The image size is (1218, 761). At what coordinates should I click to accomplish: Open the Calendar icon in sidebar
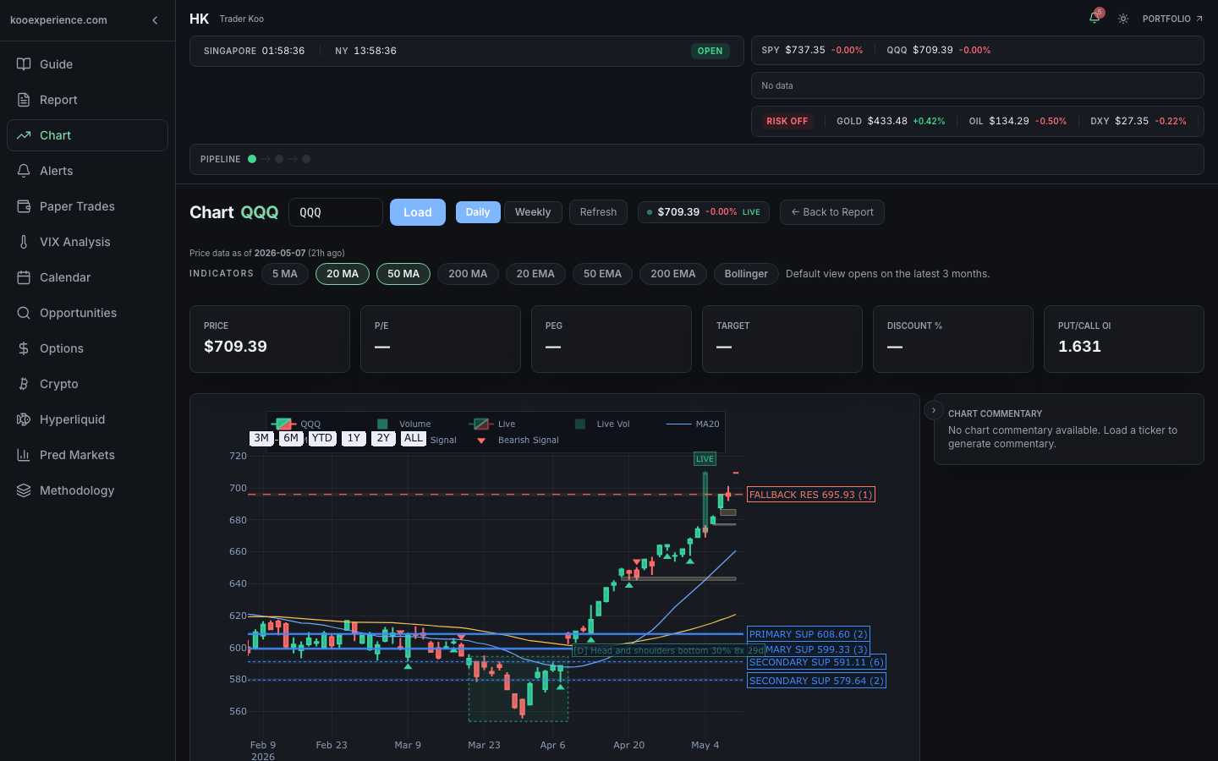[x=24, y=277]
